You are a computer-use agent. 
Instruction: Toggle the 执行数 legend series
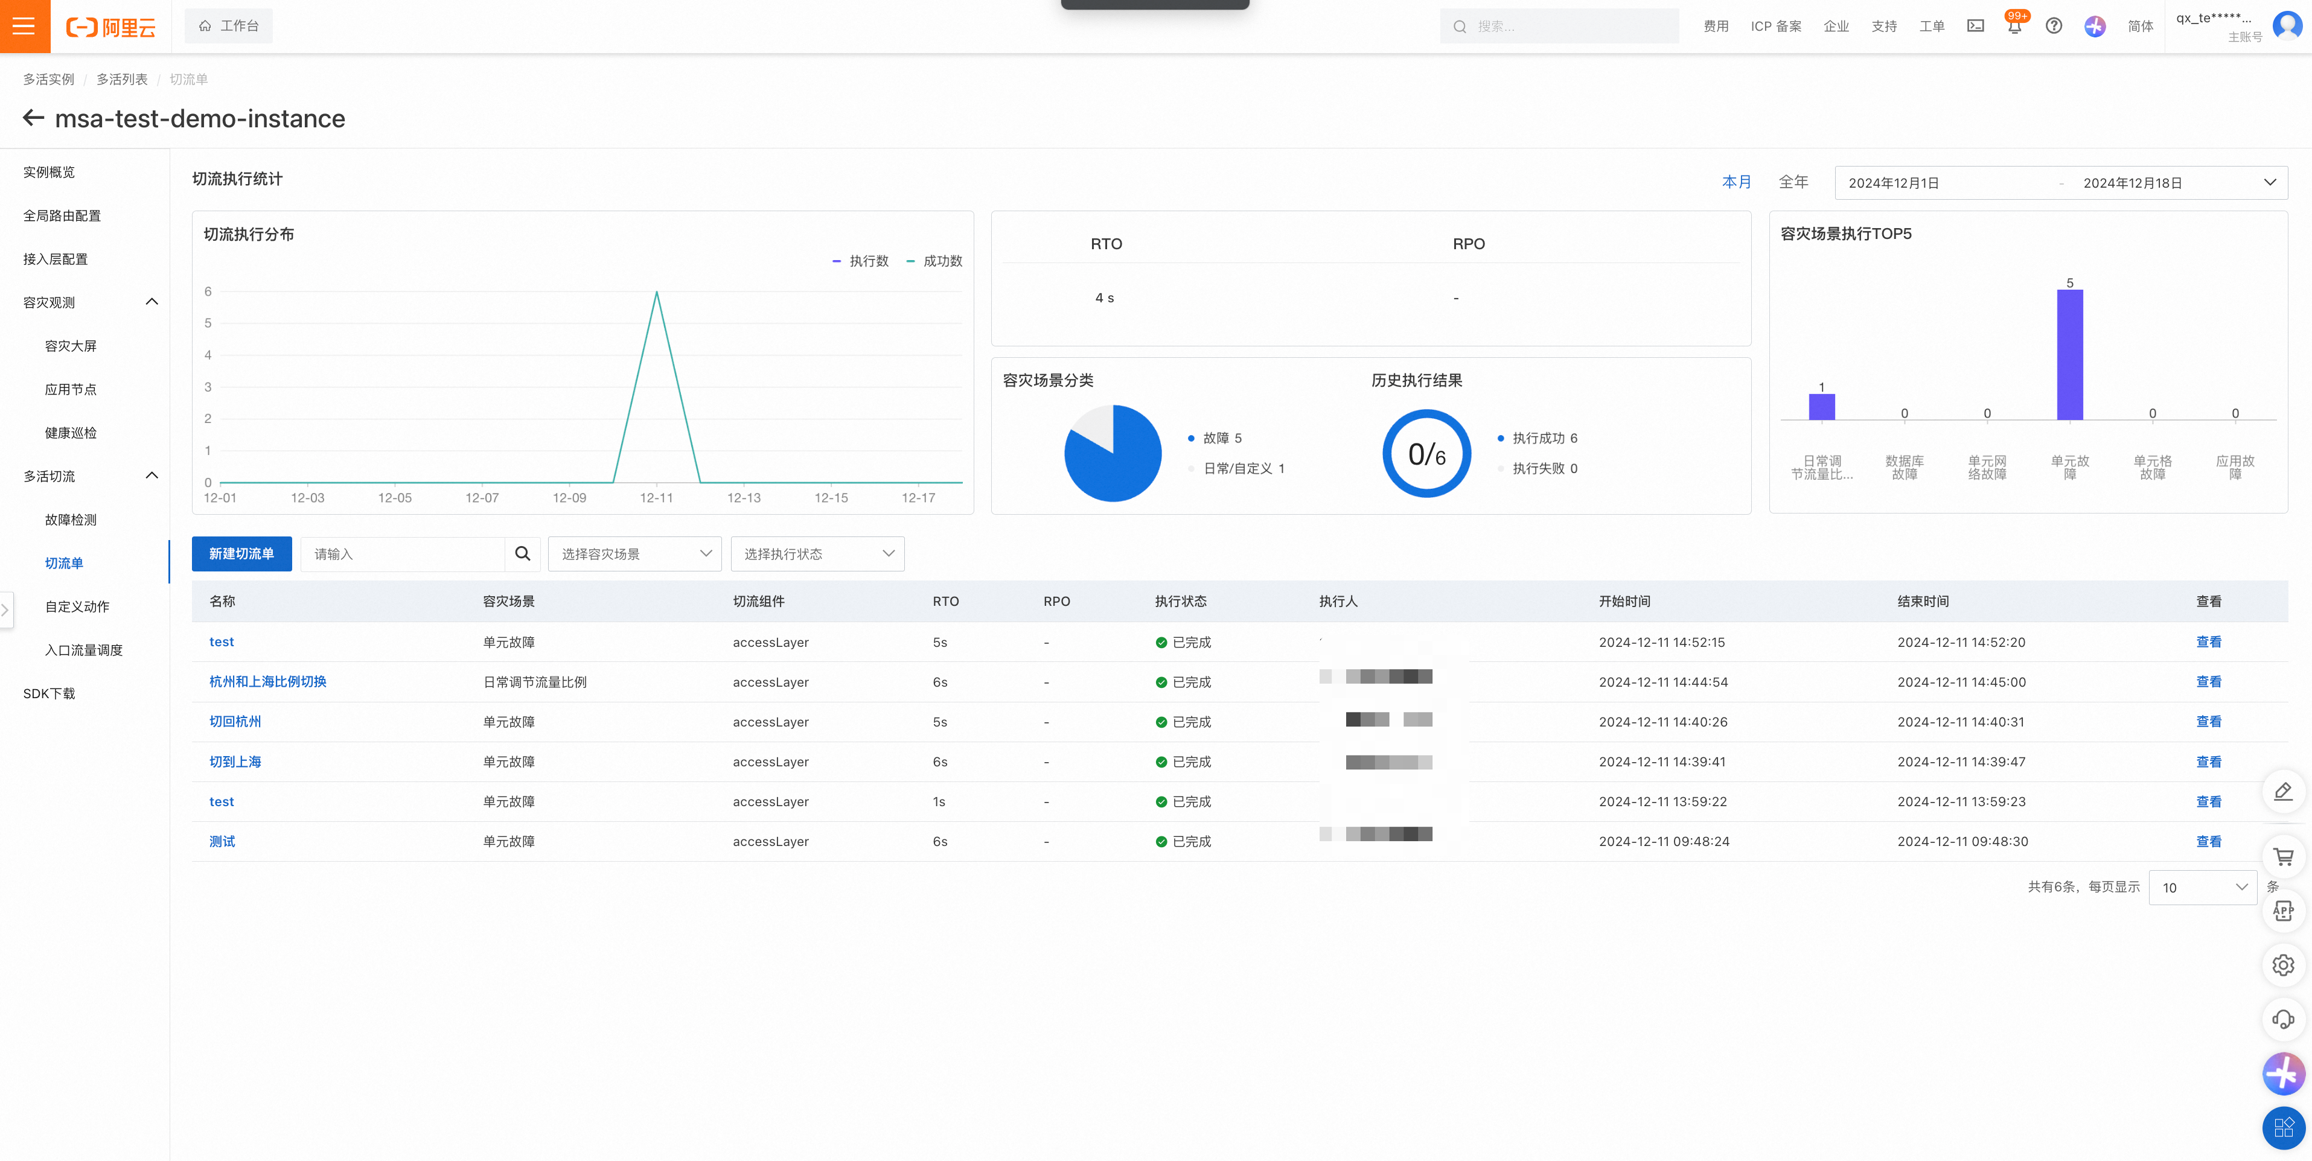click(861, 261)
